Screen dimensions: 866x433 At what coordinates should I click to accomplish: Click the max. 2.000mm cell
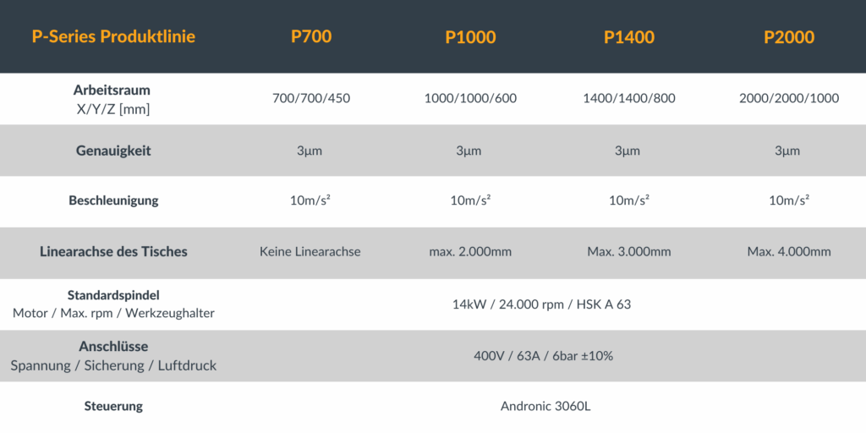[470, 252]
